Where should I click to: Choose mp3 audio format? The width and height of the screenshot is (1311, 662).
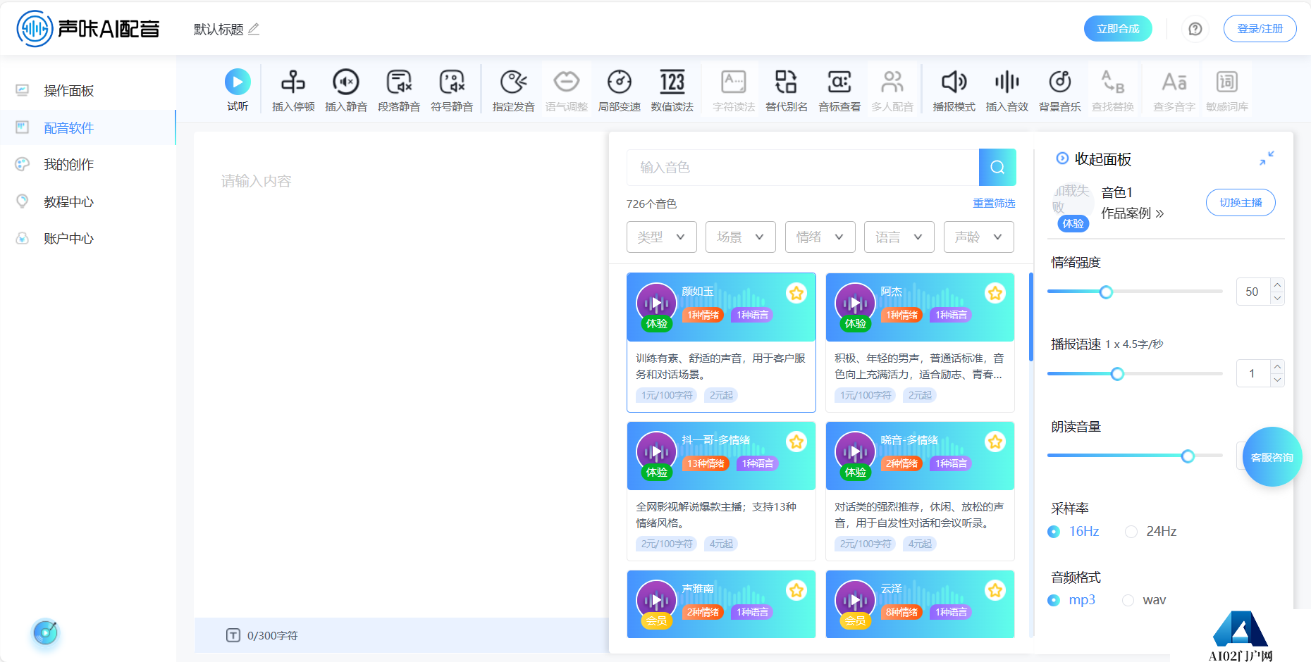pyautogui.click(x=1071, y=600)
